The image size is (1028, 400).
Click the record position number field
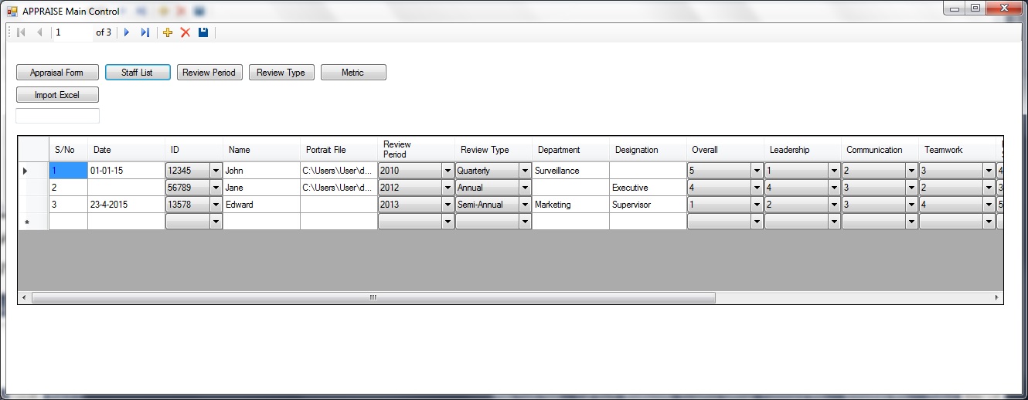click(x=72, y=32)
